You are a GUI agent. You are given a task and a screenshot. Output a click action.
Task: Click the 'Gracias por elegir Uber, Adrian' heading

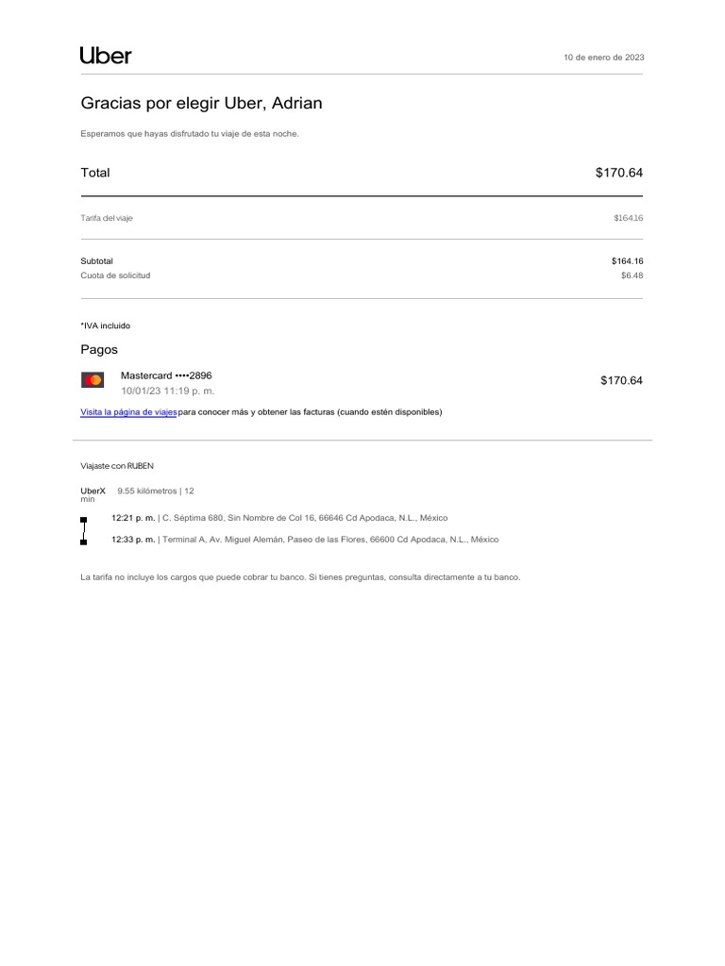pos(201,103)
